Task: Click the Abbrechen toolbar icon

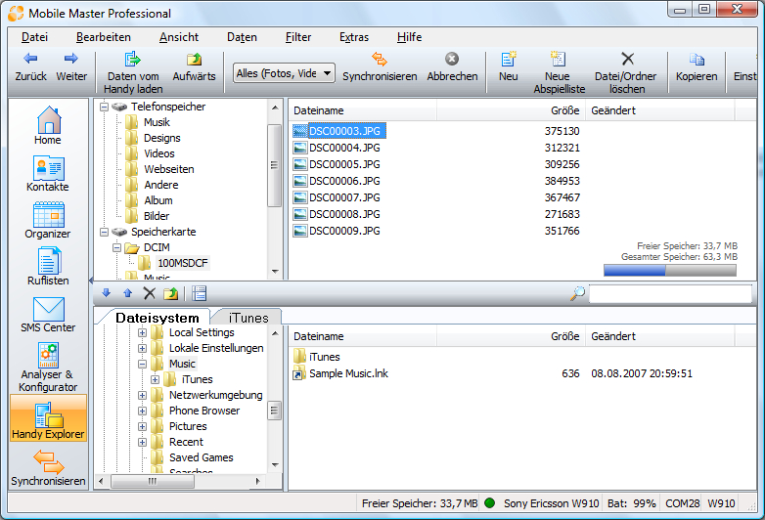Action: pos(452,60)
